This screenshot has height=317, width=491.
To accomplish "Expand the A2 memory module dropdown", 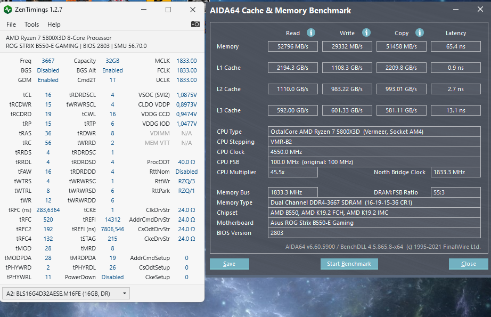I will [66, 294].
